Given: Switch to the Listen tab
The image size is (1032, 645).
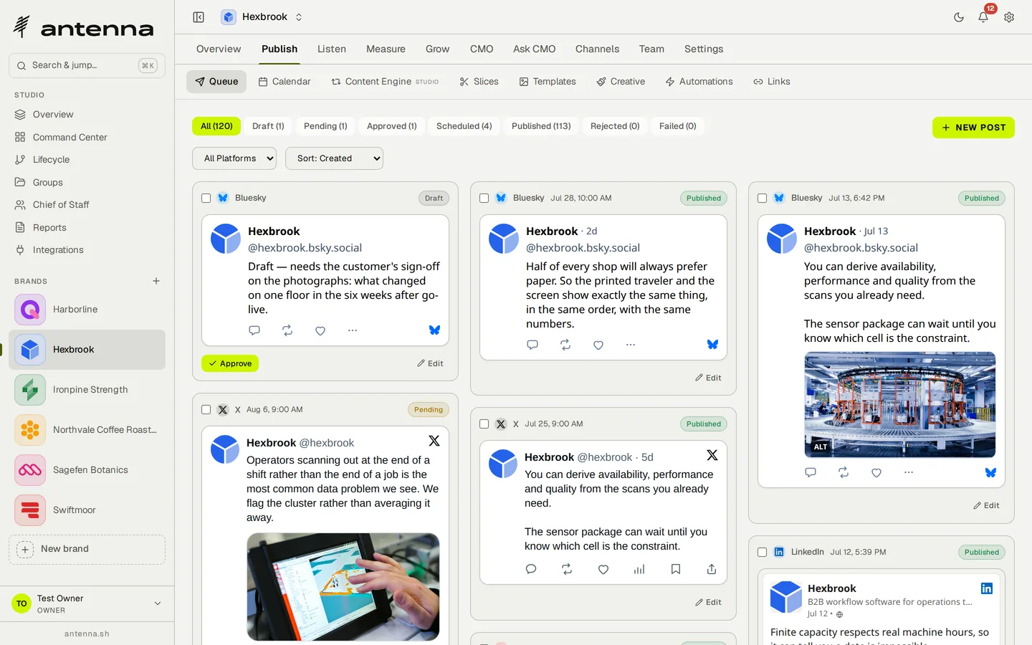Looking at the screenshot, I should (x=332, y=49).
